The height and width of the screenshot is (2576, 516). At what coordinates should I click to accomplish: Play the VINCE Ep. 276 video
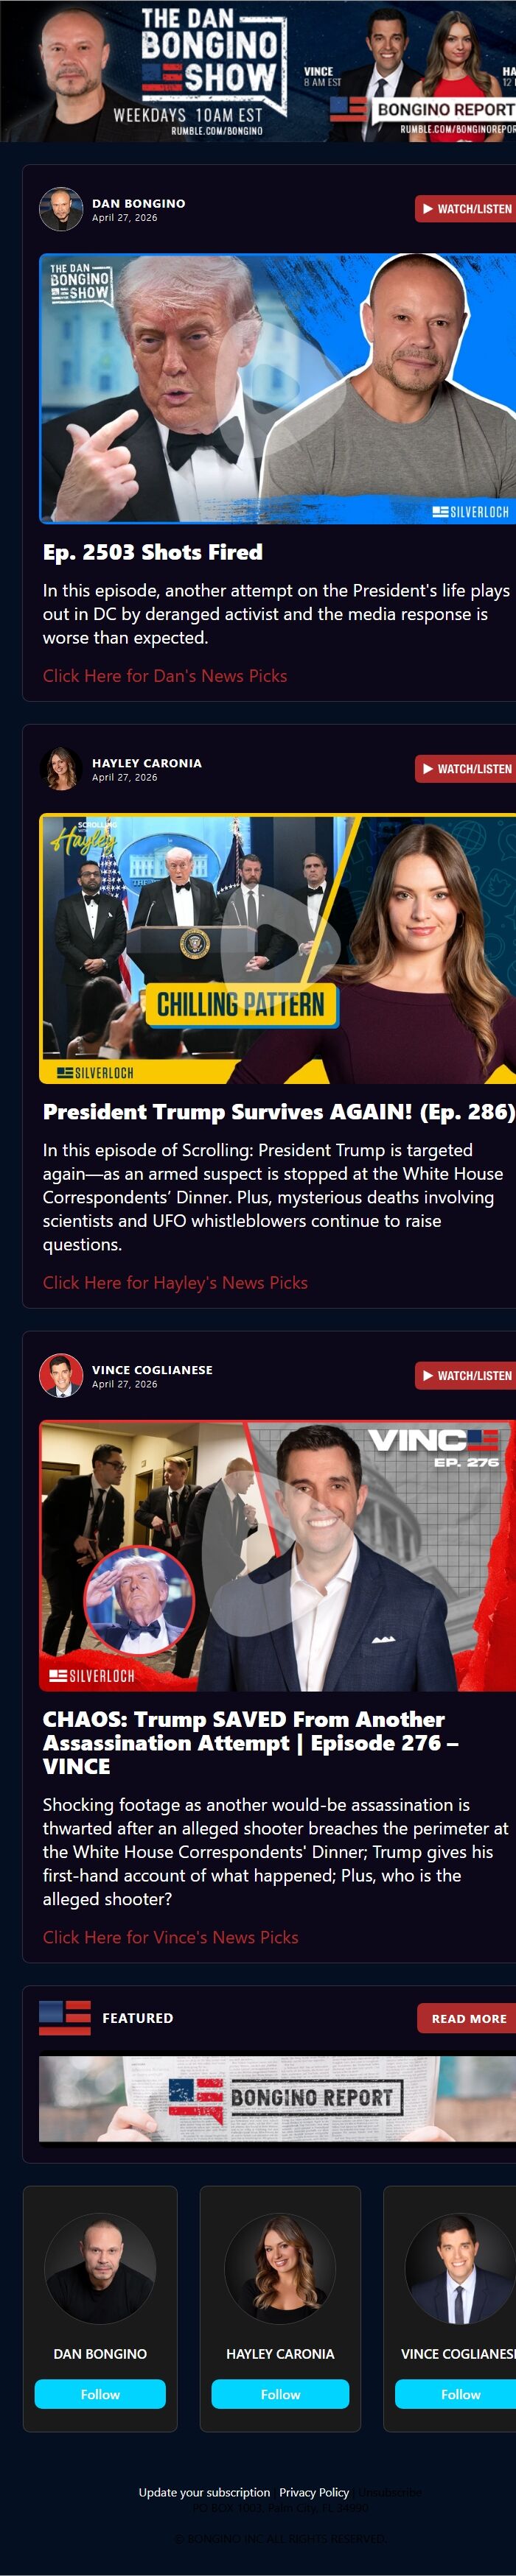point(278,1556)
